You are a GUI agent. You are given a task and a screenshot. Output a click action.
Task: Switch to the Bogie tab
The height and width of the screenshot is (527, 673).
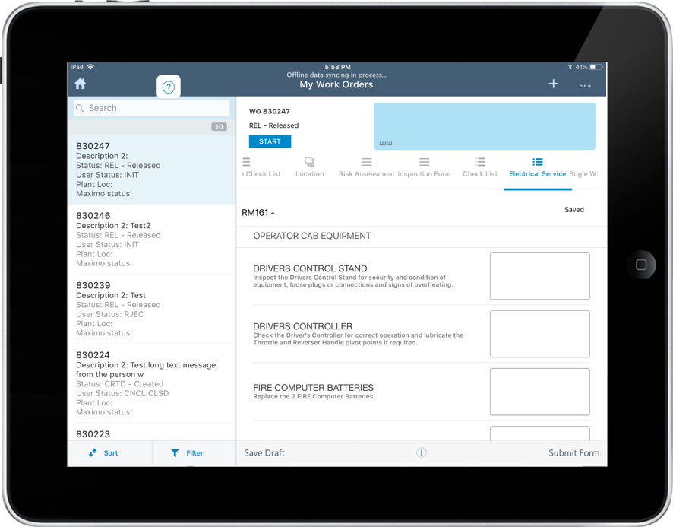[x=585, y=173]
